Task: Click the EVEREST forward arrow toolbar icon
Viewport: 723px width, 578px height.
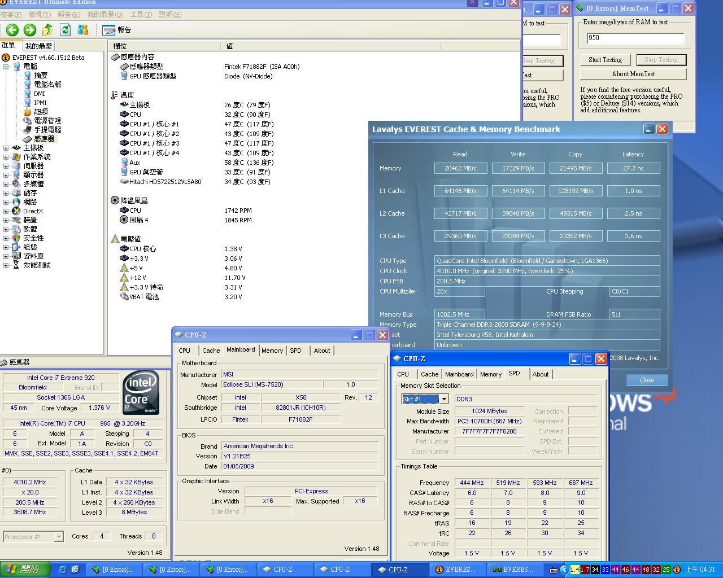Action: [30, 30]
